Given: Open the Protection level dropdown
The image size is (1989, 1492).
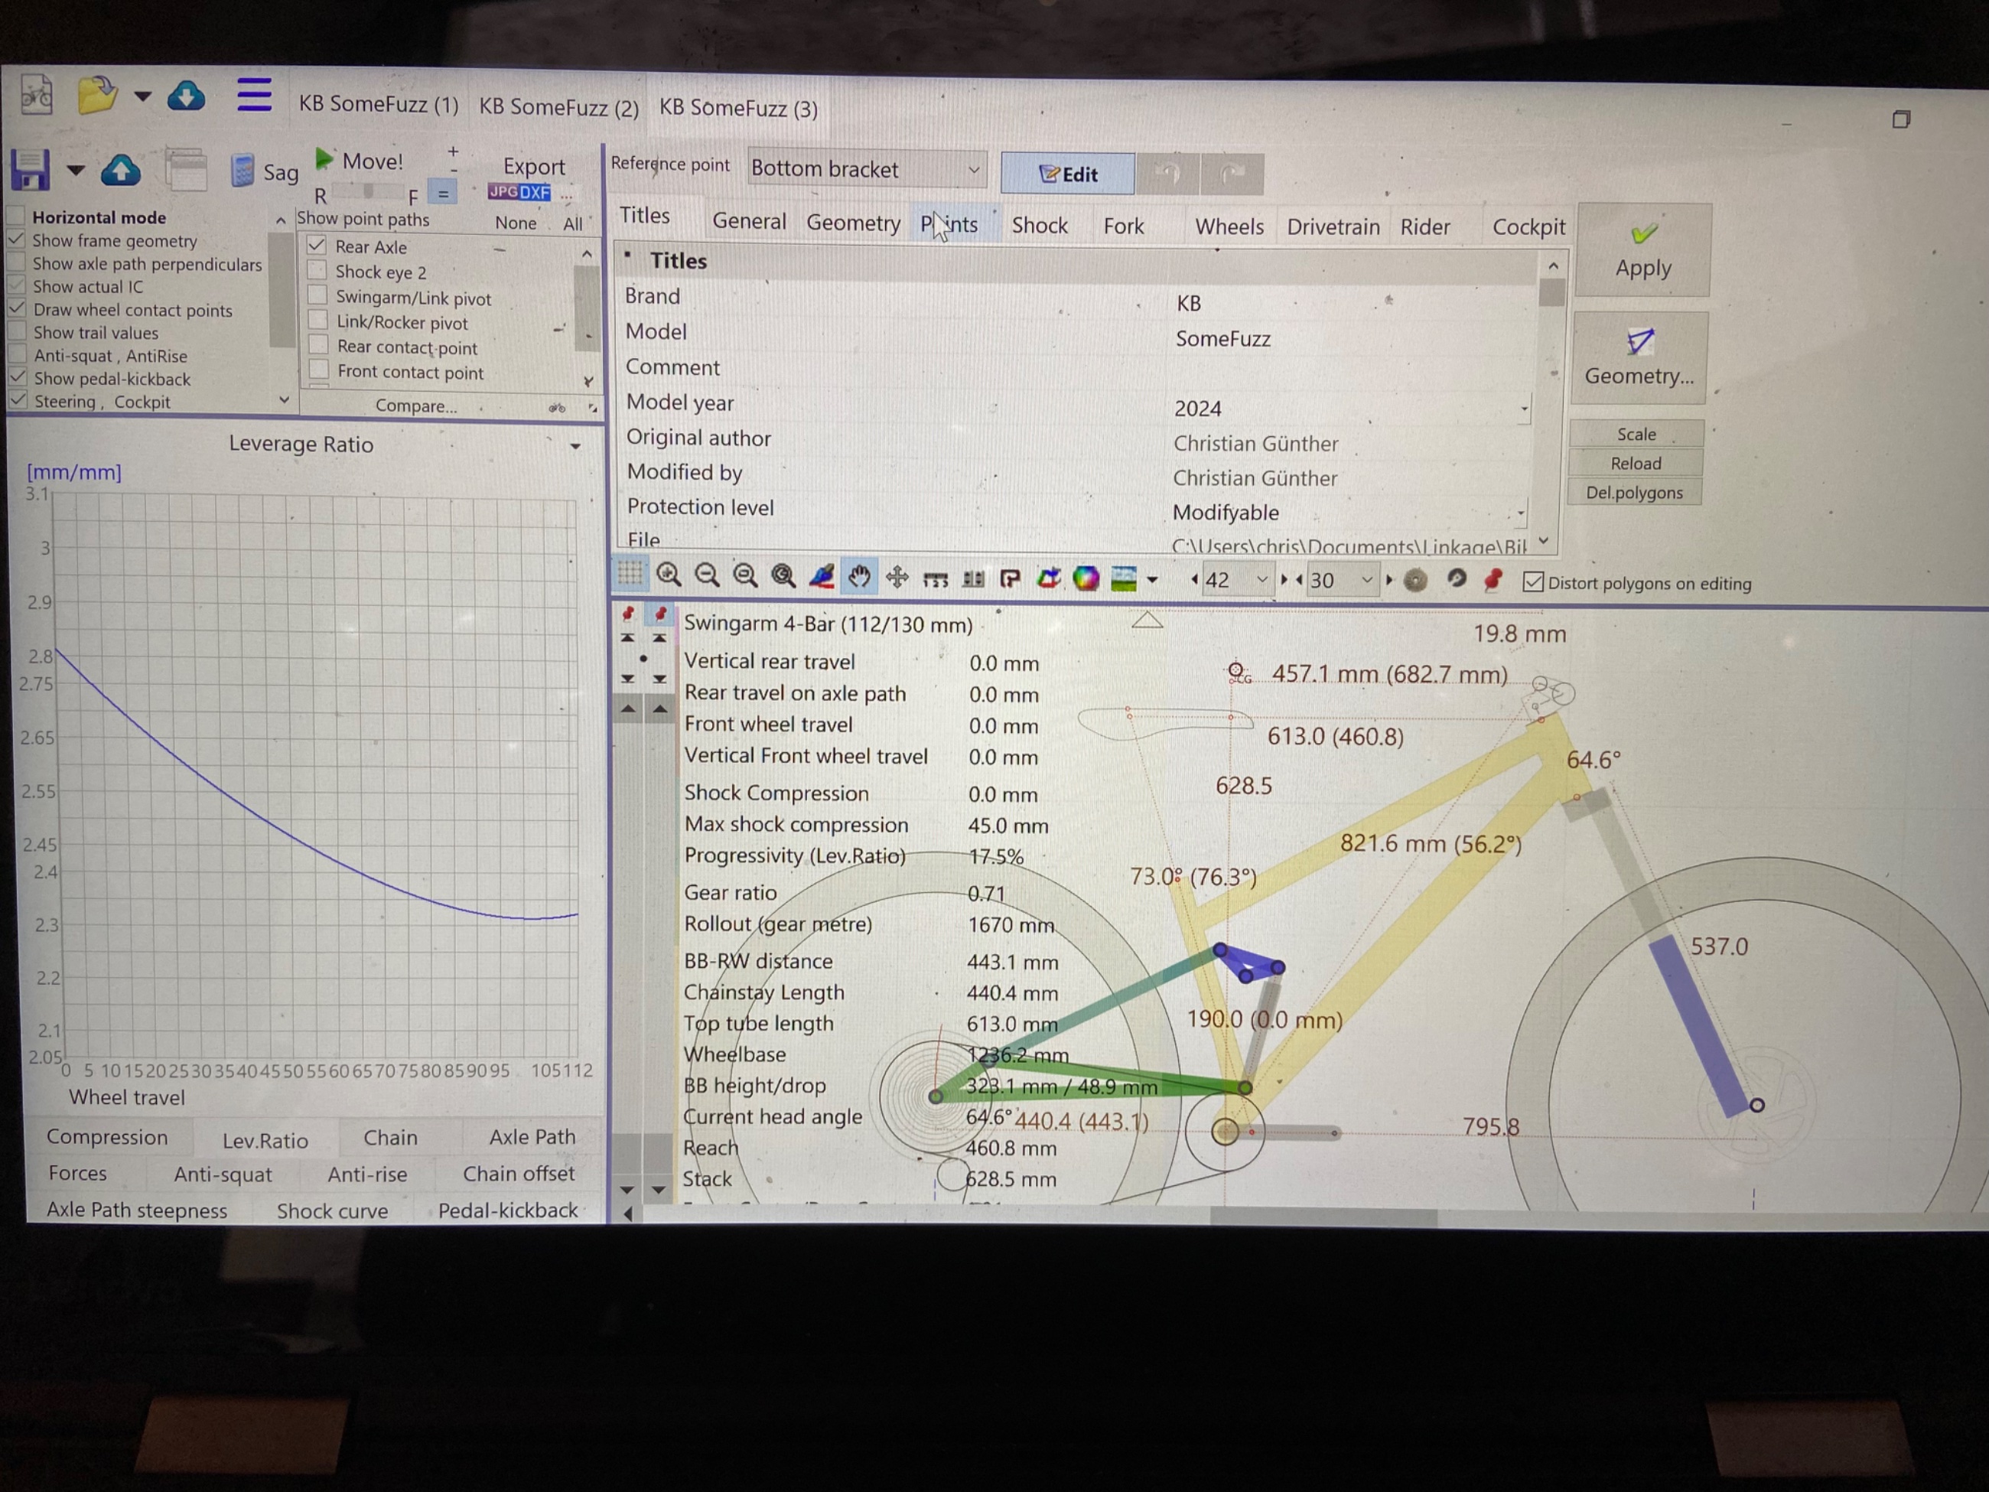Looking at the screenshot, I should (1522, 513).
